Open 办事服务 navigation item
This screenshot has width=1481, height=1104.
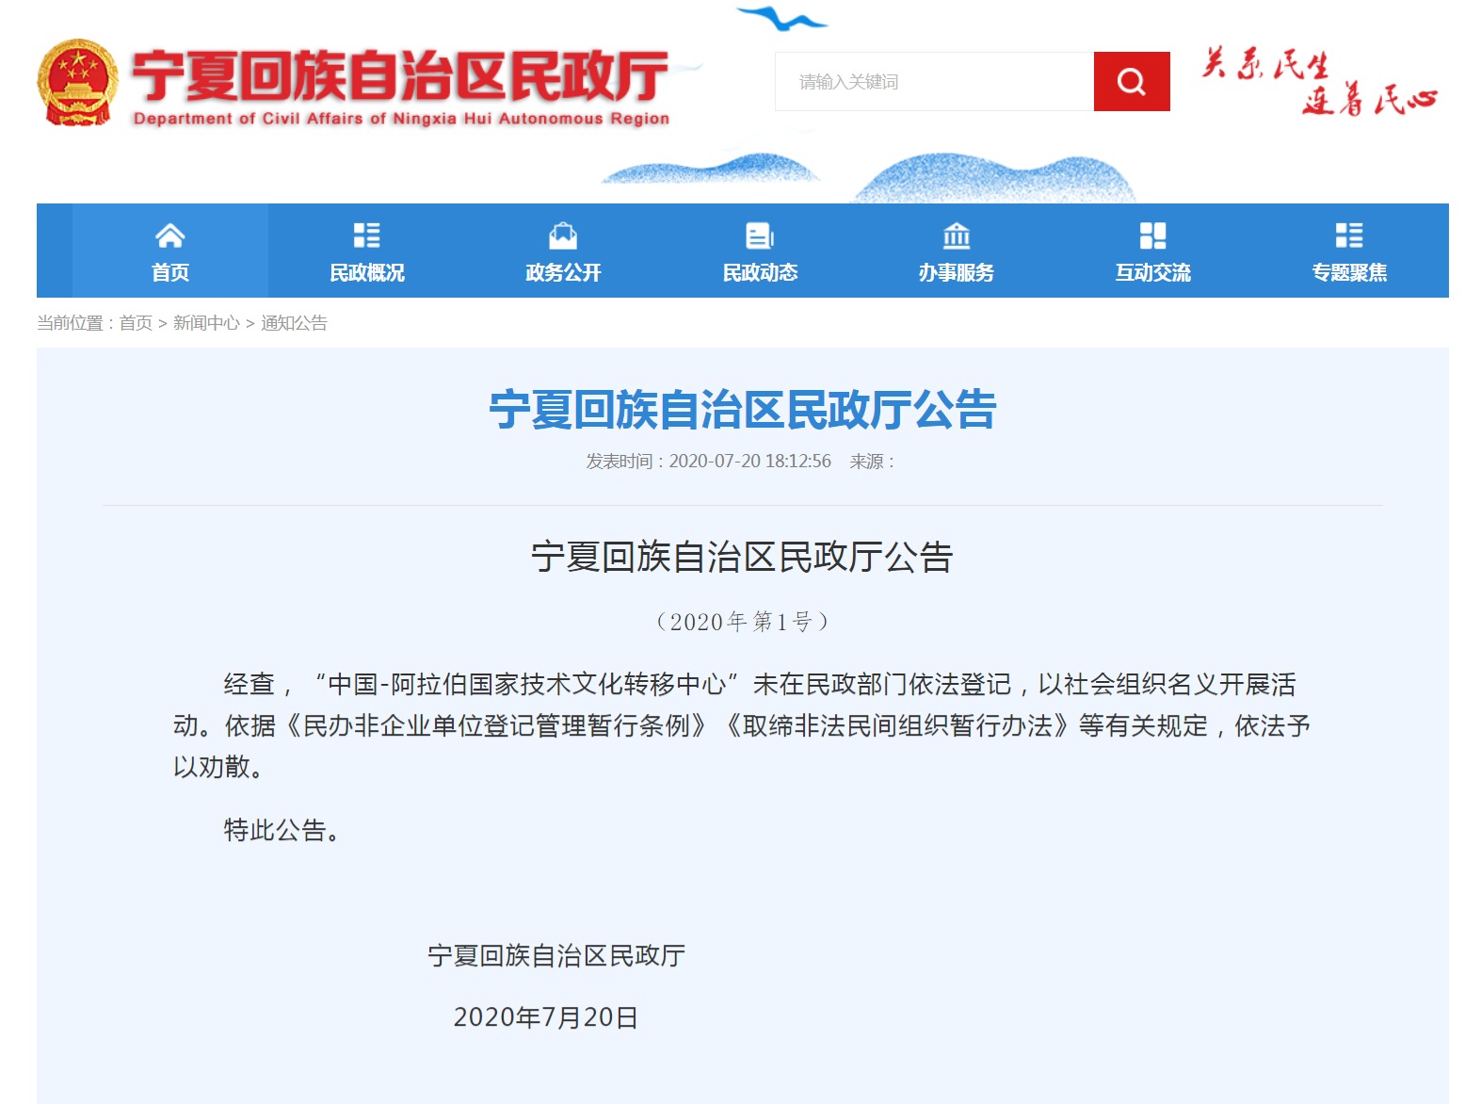(957, 252)
